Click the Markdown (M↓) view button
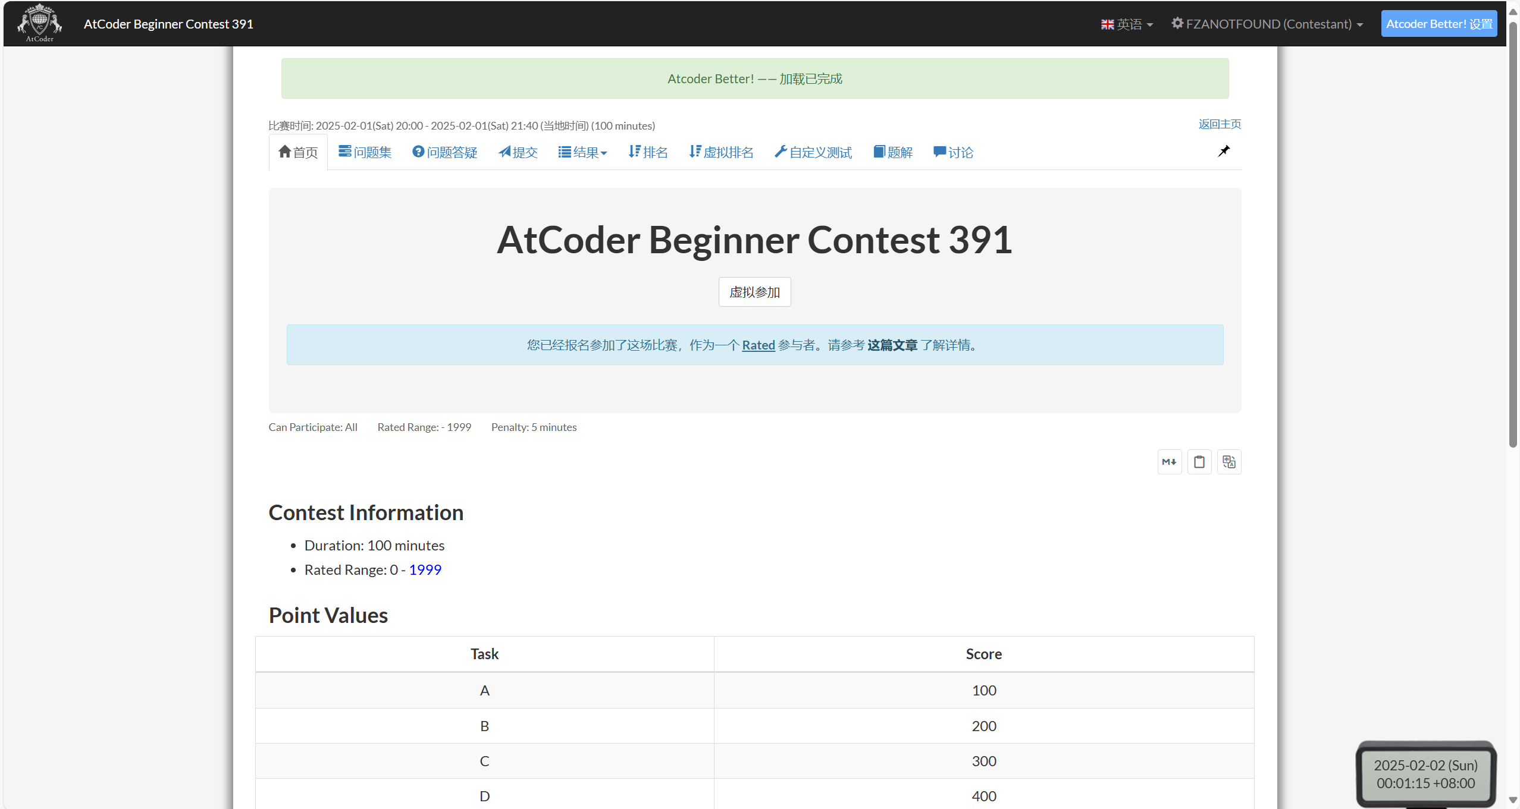The width and height of the screenshot is (1520, 809). tap(1169, 462)
